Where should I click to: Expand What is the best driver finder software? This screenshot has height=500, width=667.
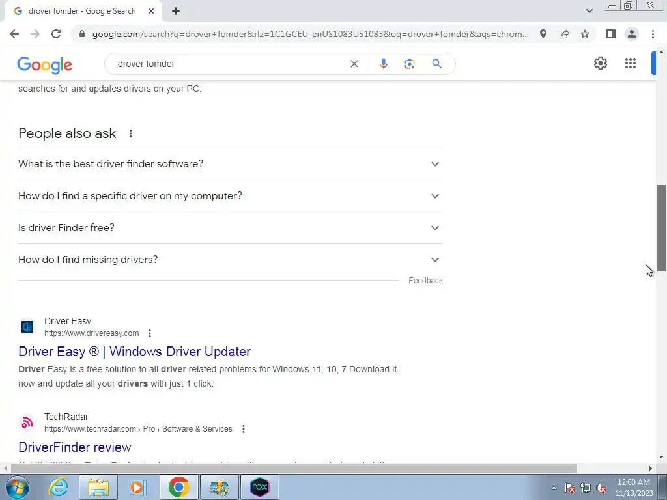pyautogui.click(x=231, y=164)
